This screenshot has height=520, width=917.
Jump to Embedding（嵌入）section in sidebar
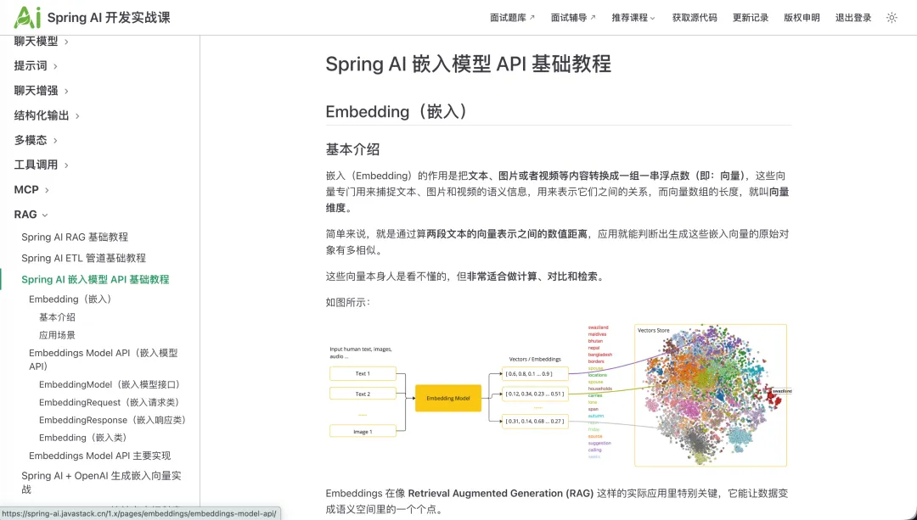tap(70, 299)
